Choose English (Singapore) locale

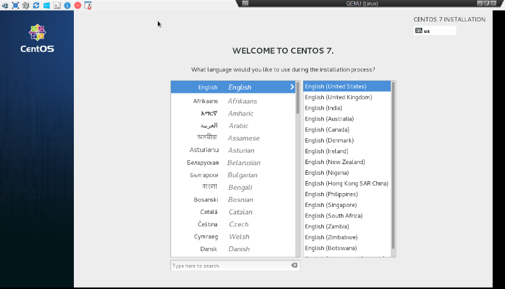click(x=347, y=205)
